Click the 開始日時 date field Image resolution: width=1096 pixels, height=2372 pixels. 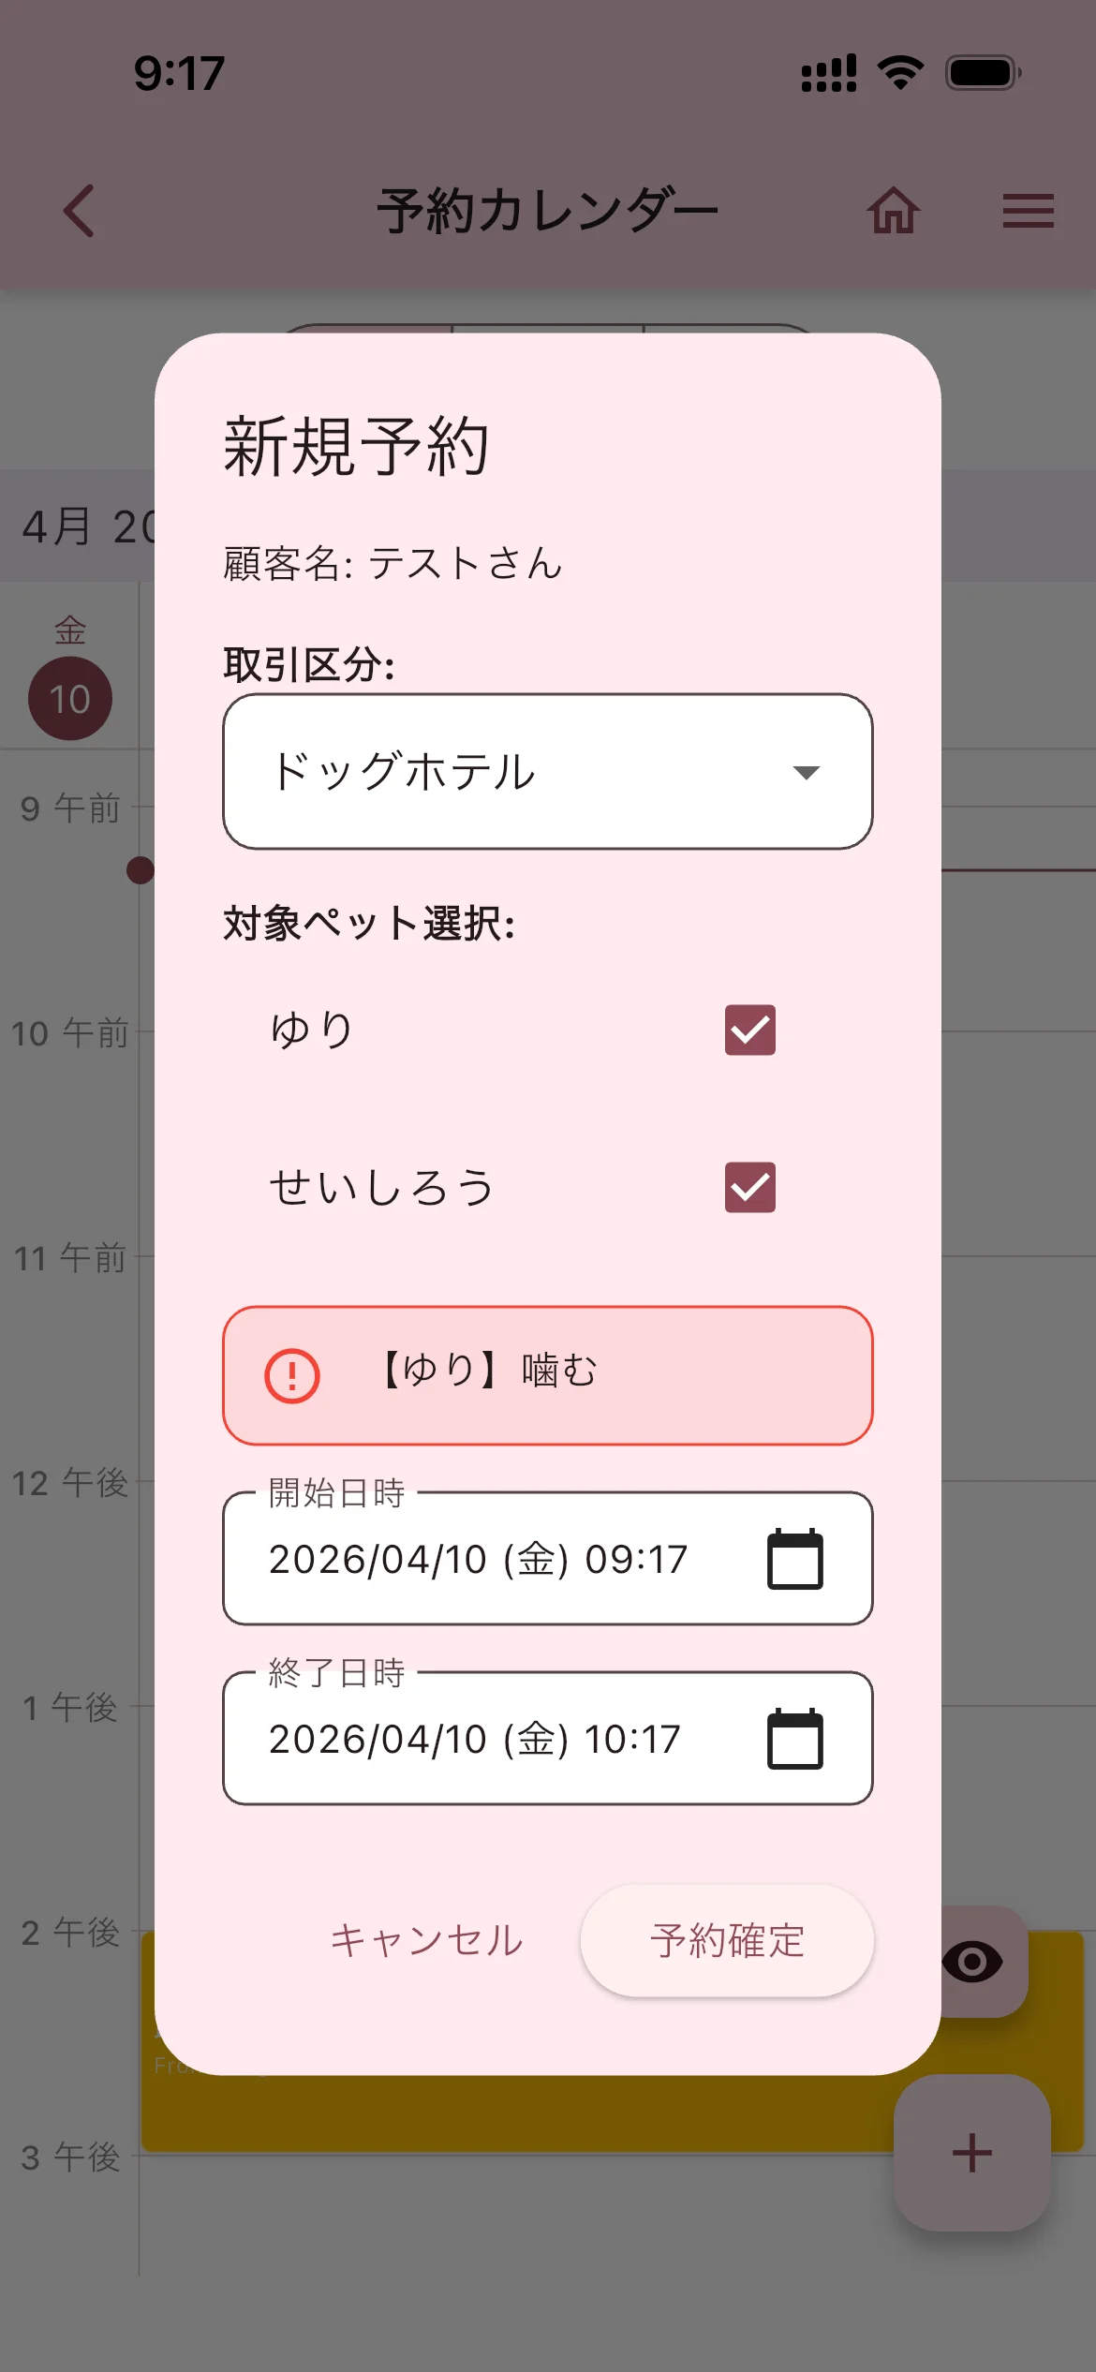coord(478,1558)
